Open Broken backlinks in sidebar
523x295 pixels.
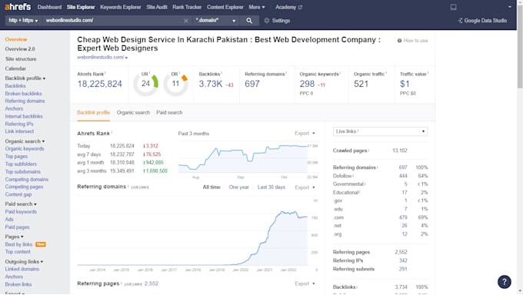pyautogui.click(x=23, y=94)
